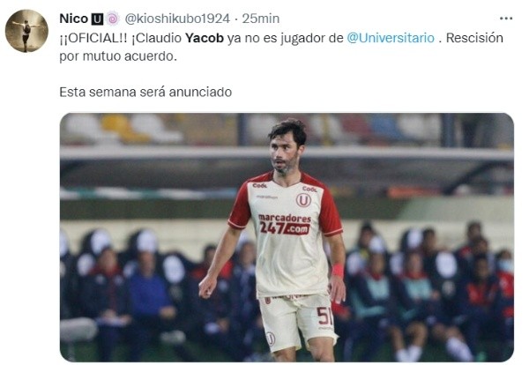Open the attached photo on the player's face
The height and width of the screenshot is (365, 529).
(x=287, y=148)
